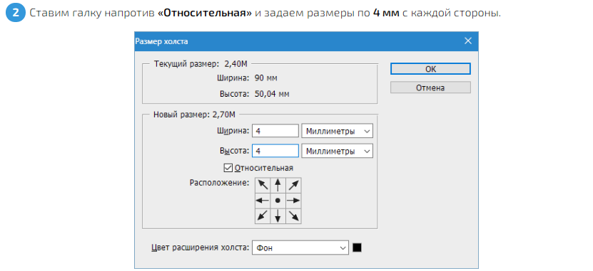Open the black canvas extension color swatch
Image resolution: width=593 pixels, height=271 pixels.
click(357, 248)
